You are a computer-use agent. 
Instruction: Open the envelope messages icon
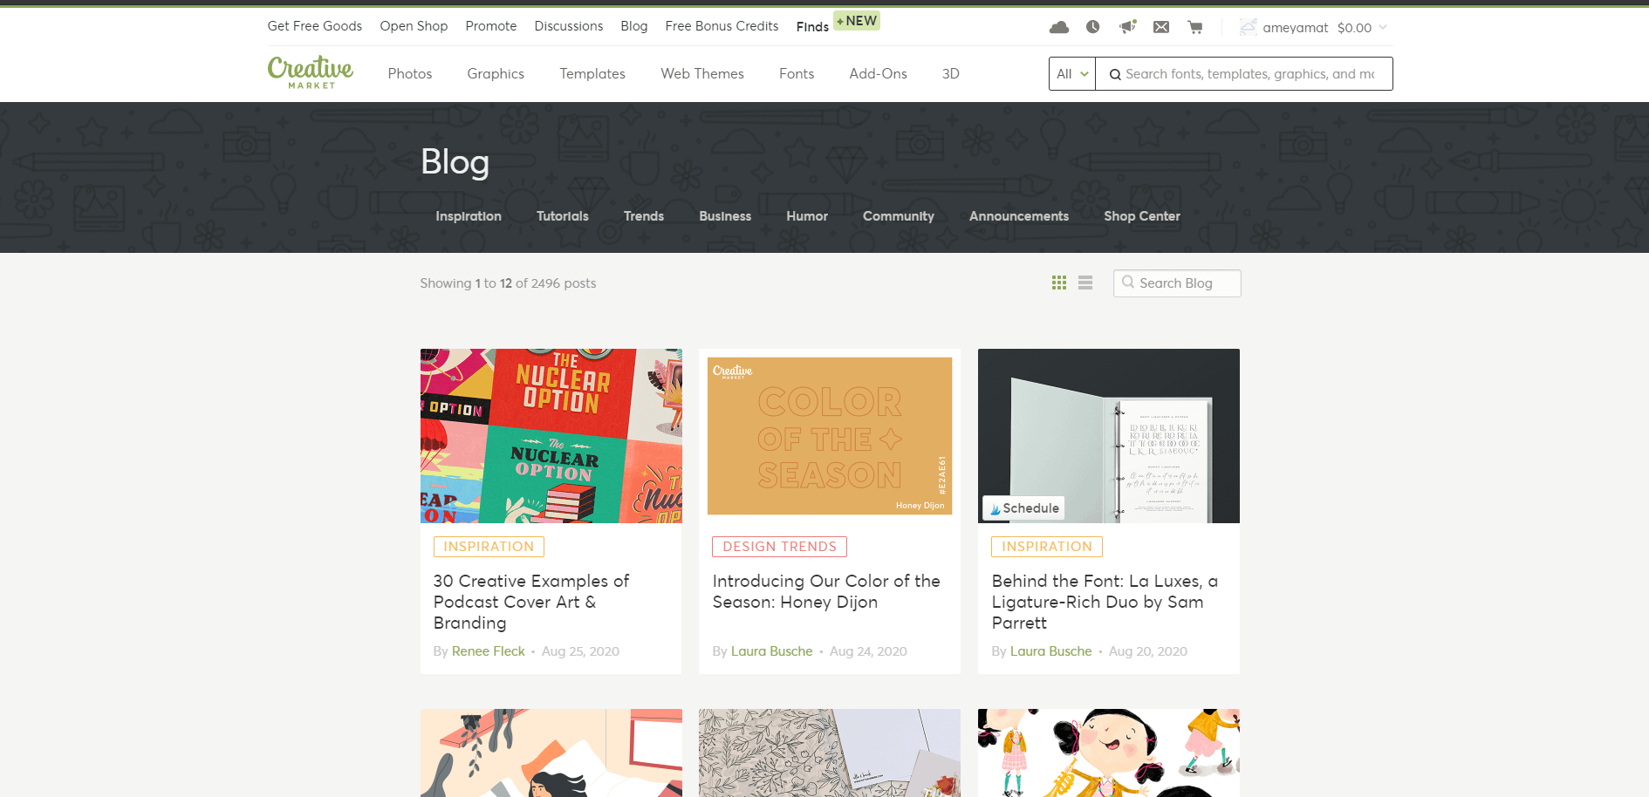point(1161,27)
